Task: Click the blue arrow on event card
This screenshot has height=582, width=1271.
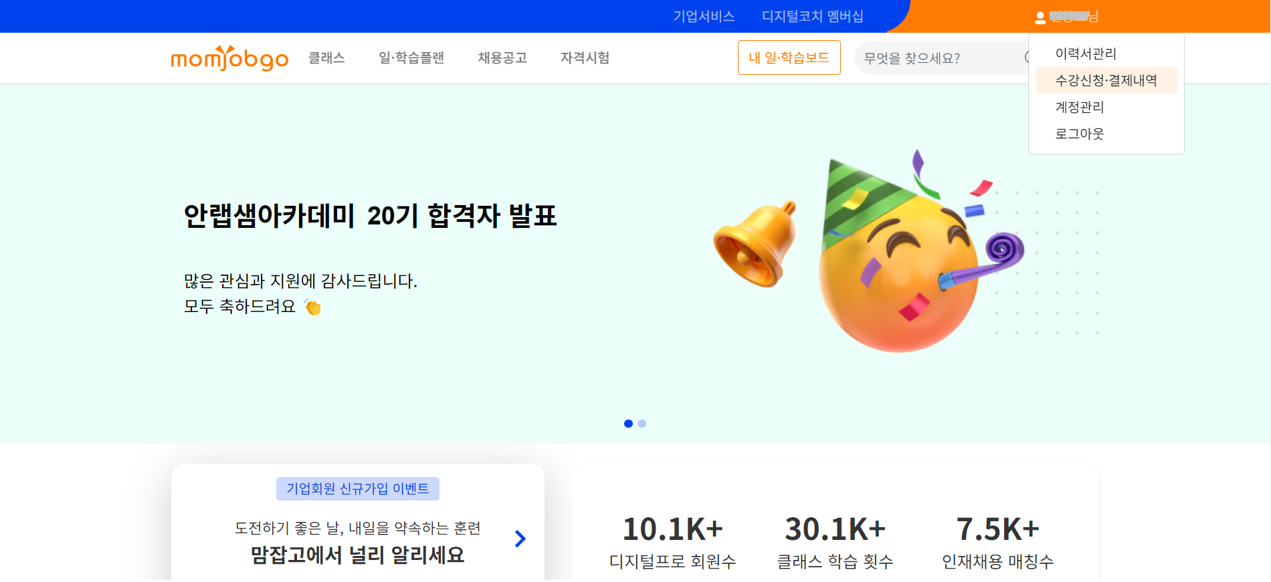Action: pyautogui.click(x=520, y=539)
